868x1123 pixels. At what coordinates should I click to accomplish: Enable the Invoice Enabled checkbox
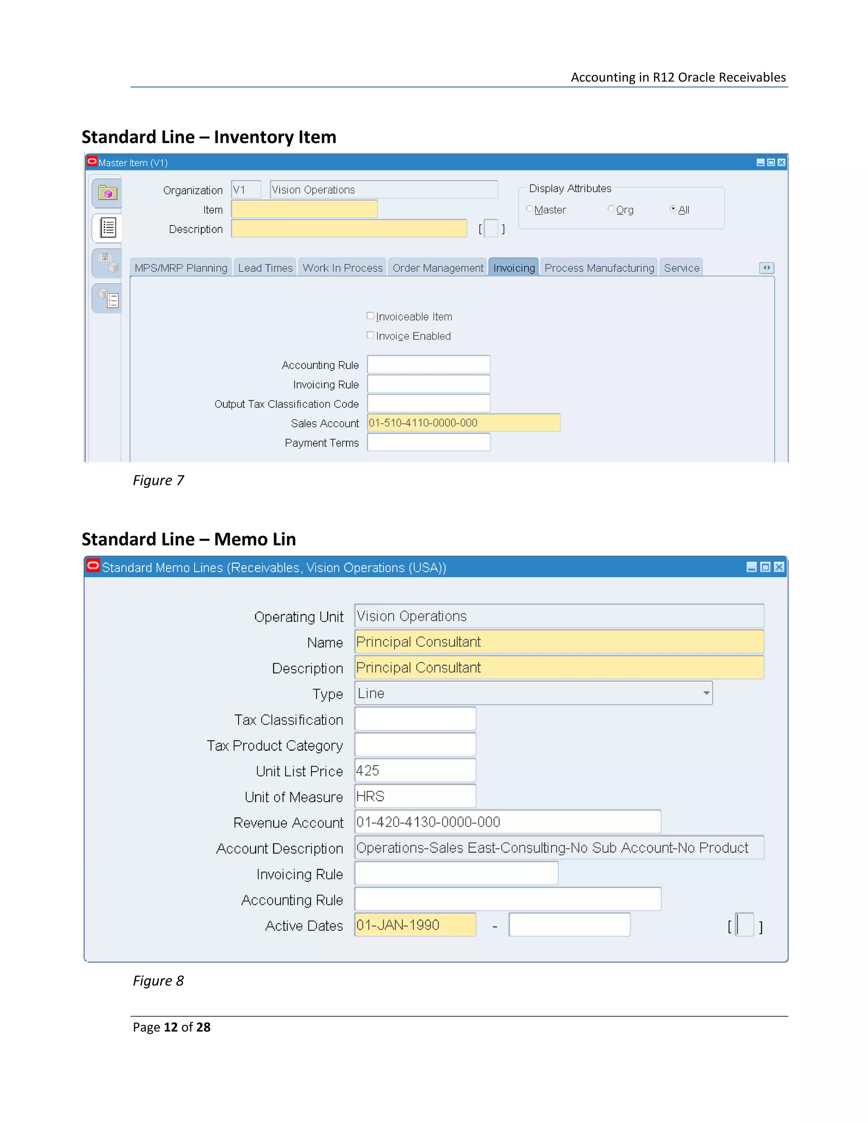[x=370, y=335]
